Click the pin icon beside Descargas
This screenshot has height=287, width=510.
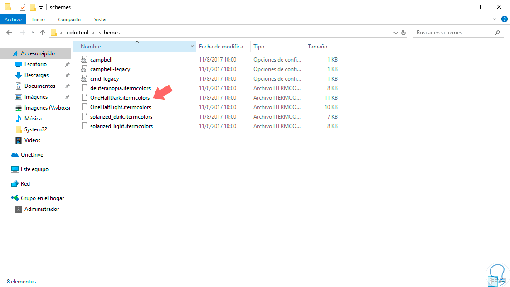pos(68,75)
